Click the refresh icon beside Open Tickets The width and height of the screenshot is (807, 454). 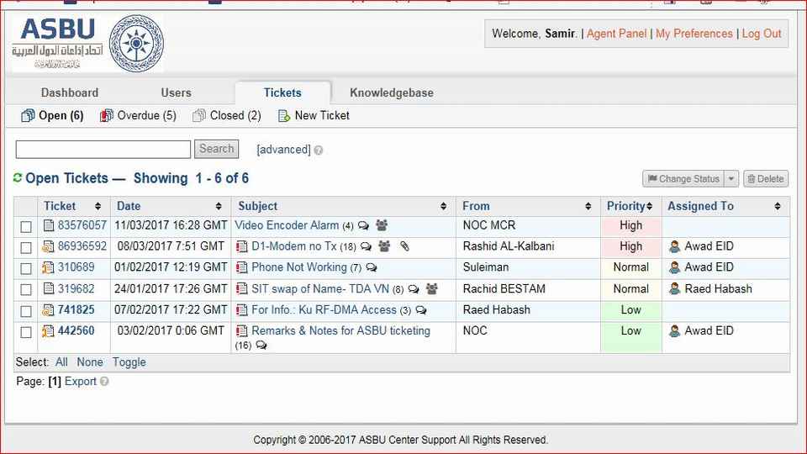[x=18, y=177]
